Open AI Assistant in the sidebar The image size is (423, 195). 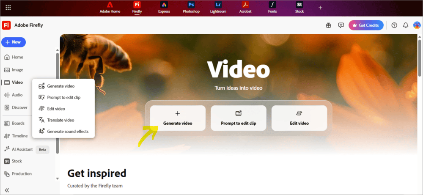pos(19,149)
